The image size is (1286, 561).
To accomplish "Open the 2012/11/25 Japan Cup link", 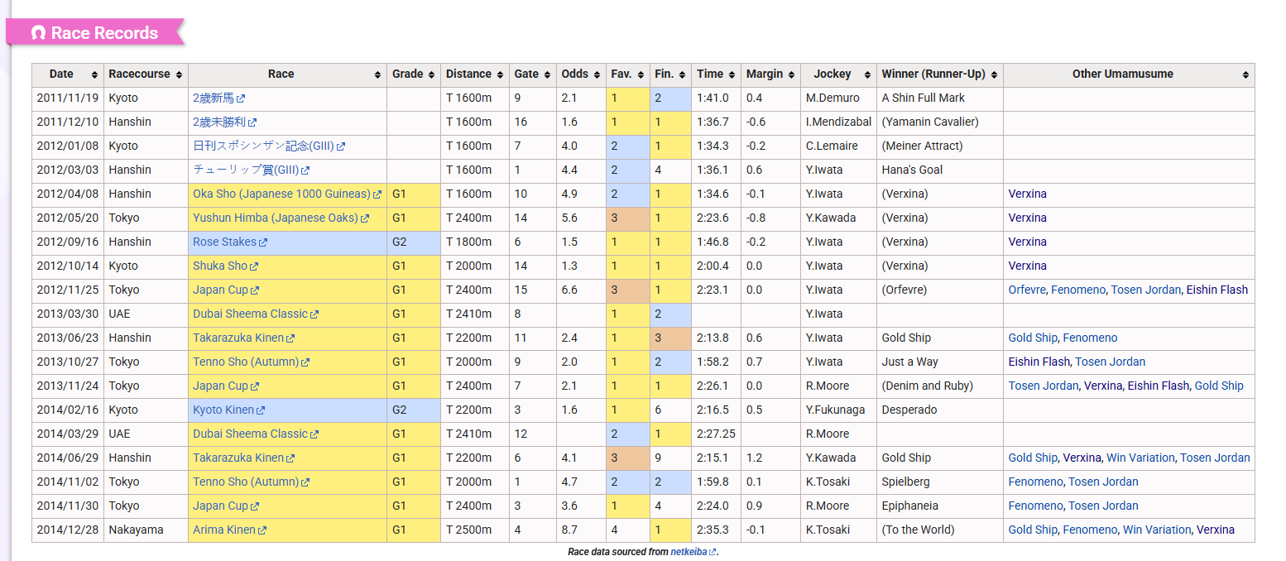I will coord(226,290).
